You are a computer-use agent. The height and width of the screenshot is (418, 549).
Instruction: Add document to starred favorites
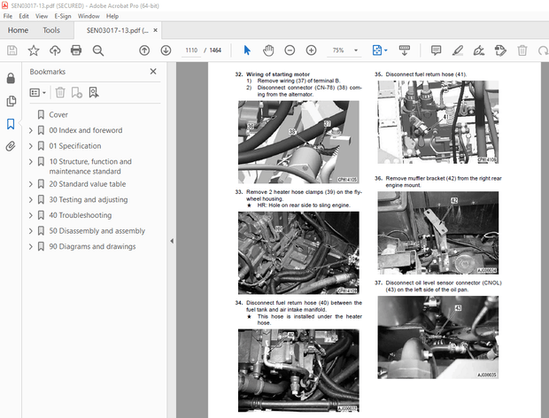[x=34, y=50]
